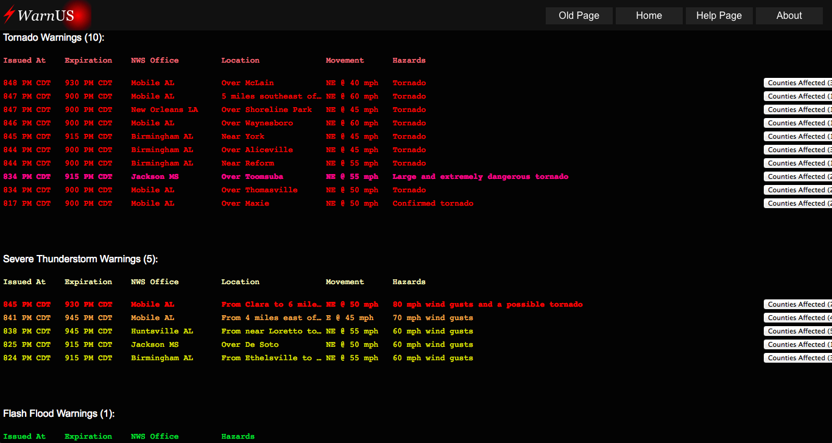Click '70 mph wind gusts' hazard text
Viewport: 832px width, 443px height.
433,318
